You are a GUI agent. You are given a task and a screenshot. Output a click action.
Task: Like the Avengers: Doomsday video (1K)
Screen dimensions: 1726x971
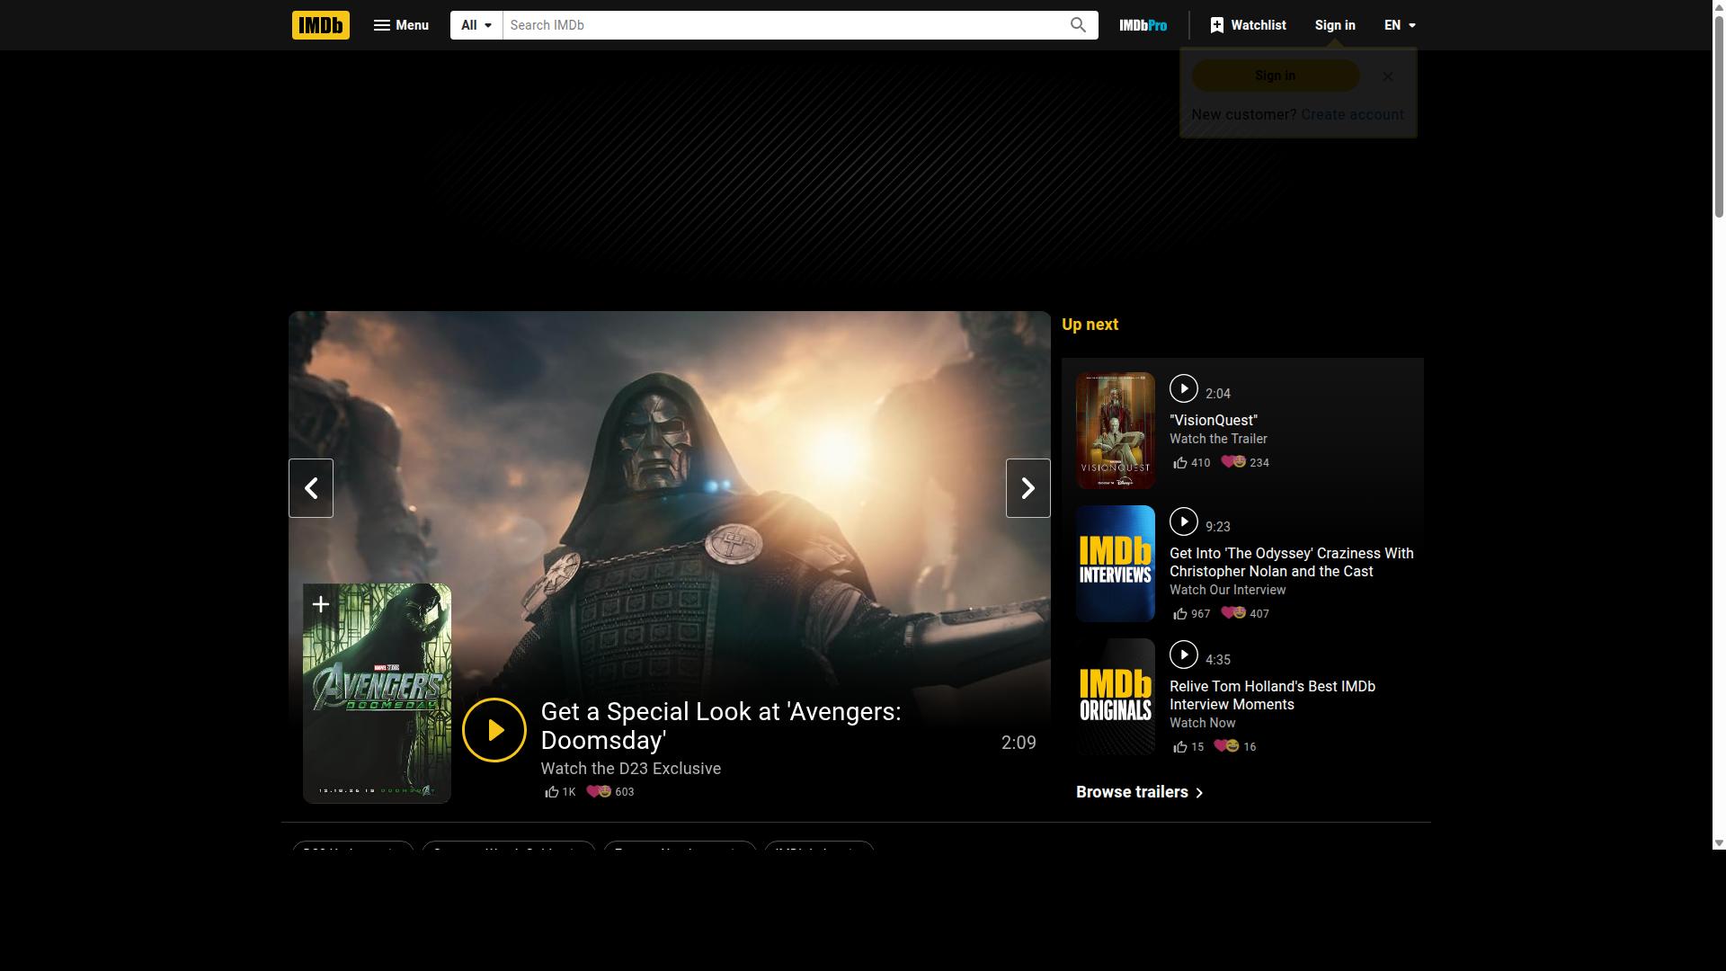[x=560, y=792]
